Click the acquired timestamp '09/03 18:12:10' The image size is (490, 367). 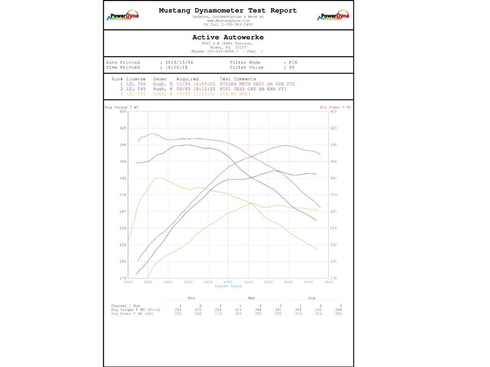coord(196,89)
